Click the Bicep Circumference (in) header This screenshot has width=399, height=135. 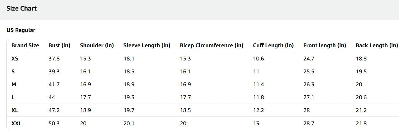(x=212, y=45)
